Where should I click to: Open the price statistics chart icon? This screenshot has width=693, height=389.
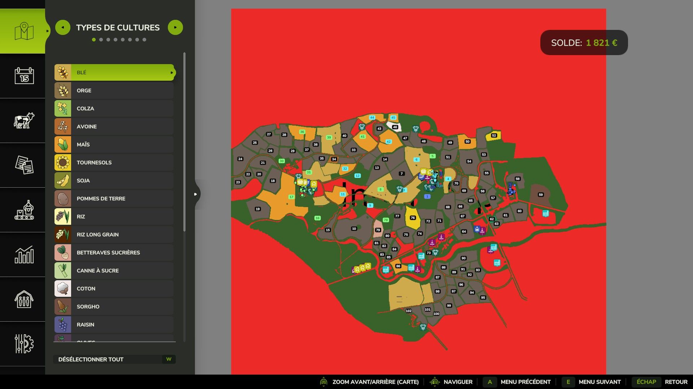24,254
